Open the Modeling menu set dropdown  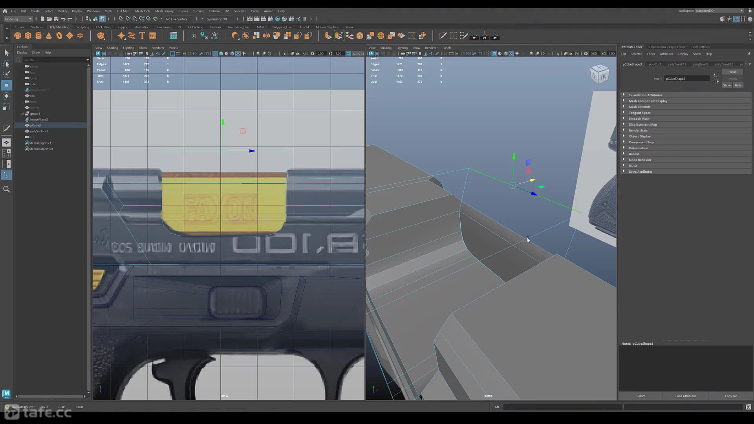point(18,19)
